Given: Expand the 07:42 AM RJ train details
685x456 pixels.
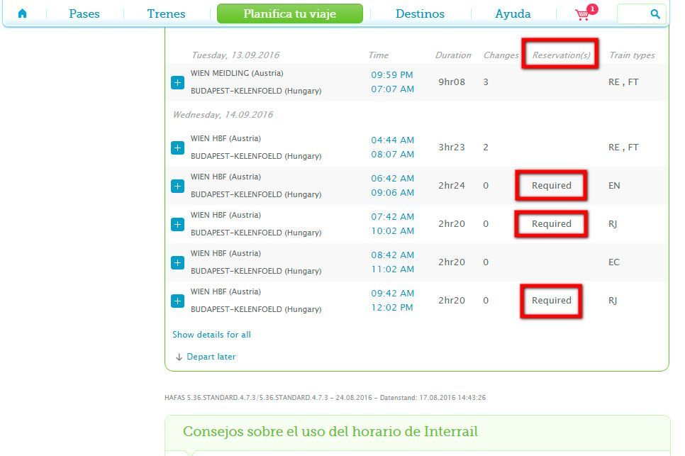Looking at the screenshot, I should pyautogui.click(x=177, y=225).
